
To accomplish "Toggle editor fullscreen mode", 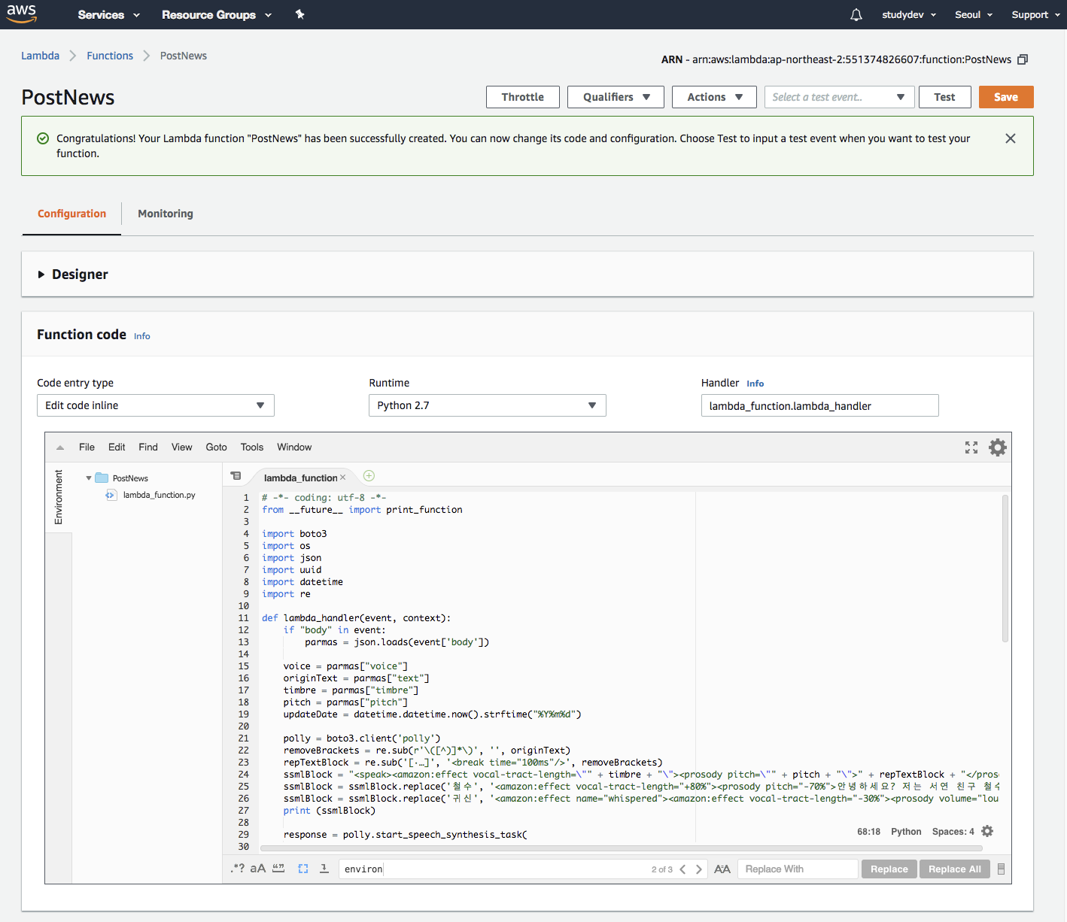I will (971, 447).
